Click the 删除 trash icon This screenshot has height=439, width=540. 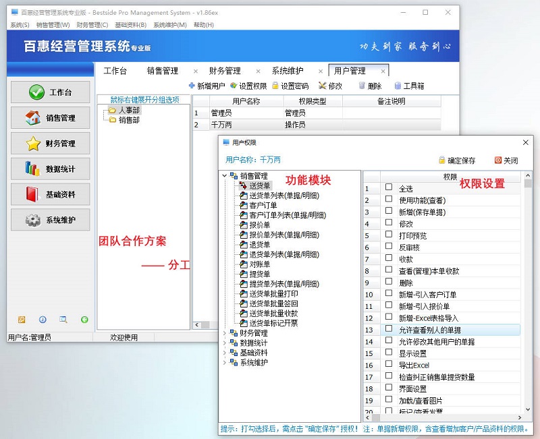point(362,86)
